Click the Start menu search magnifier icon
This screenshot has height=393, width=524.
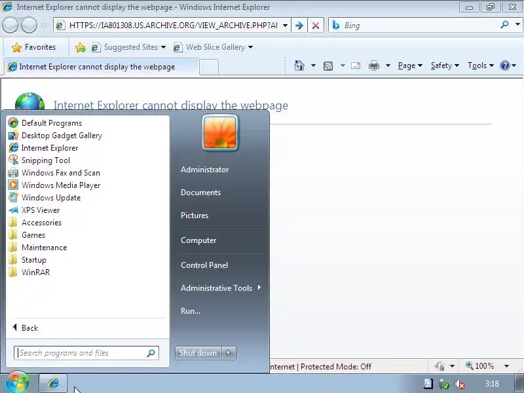tap(151, 353)
